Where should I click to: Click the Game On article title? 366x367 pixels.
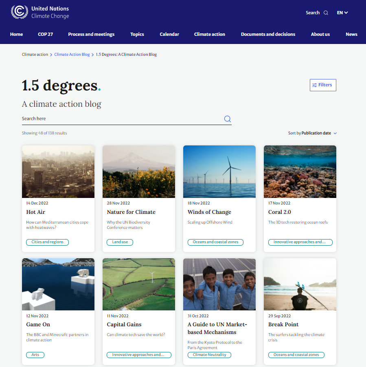click(38, 324)
